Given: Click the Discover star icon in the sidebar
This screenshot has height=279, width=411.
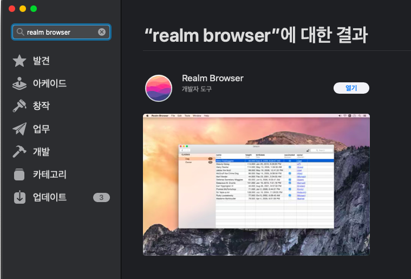Looking at the screenshot, I should 19,61.
